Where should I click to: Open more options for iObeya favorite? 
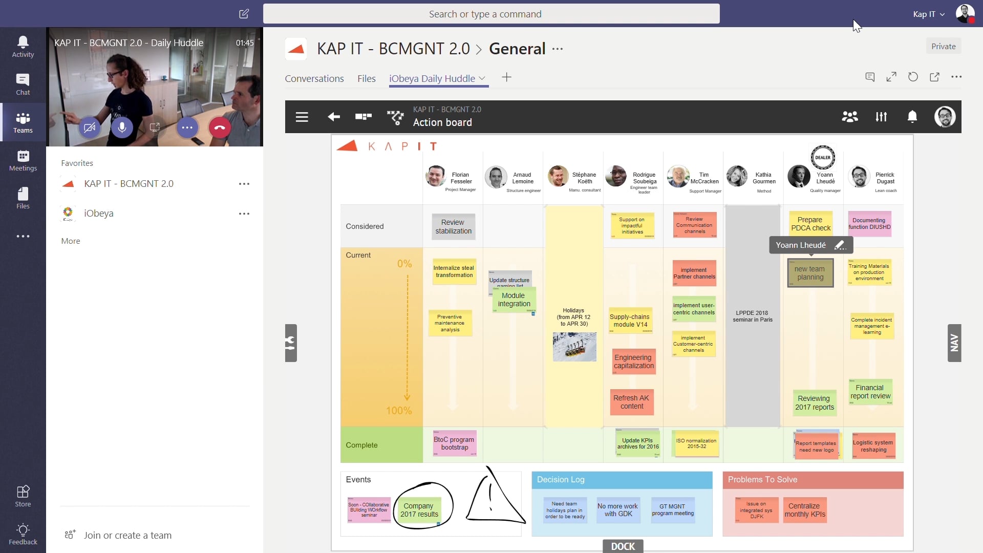[244, 214]
